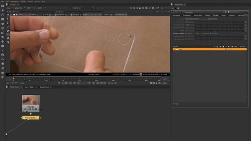Image resolution: width=251 pixels, height=141 pixels.
Task: Open the Help menu
Action: click(x=43, y=2)
